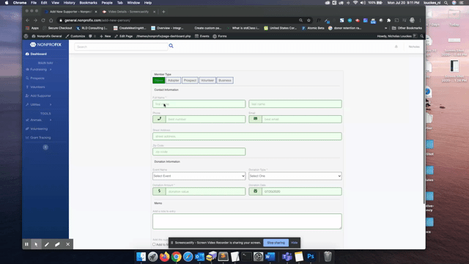Open the File menu

[x=34, y=3]
